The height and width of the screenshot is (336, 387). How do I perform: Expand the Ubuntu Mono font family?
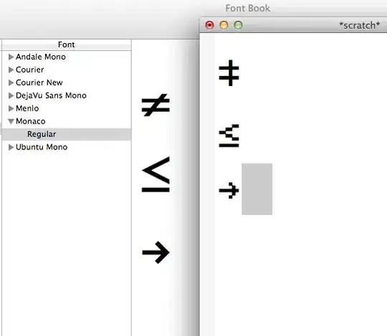click(x=11, y=147)
